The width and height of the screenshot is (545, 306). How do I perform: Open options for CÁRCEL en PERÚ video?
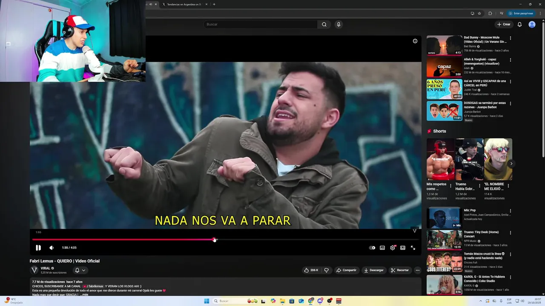pyautogui.click(x=510, y=82)
